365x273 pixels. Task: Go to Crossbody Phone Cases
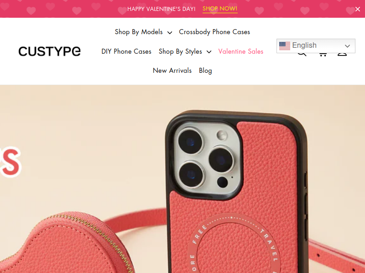pos(214,32)
